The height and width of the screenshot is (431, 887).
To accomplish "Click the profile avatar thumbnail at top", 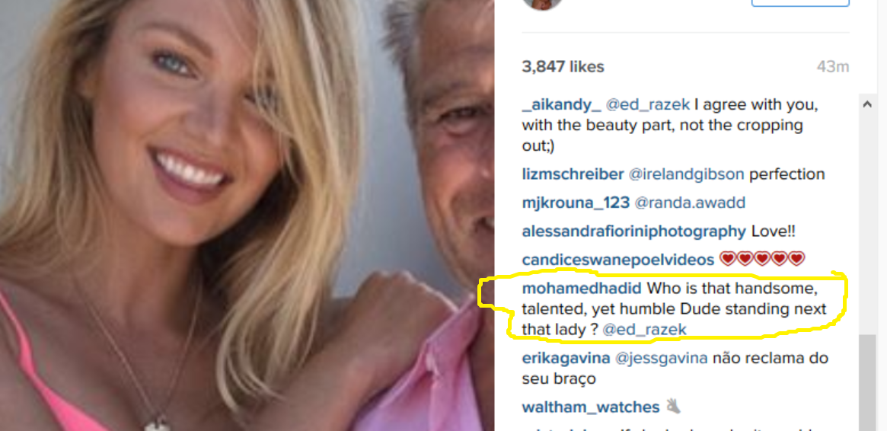I will click(542, 4).
